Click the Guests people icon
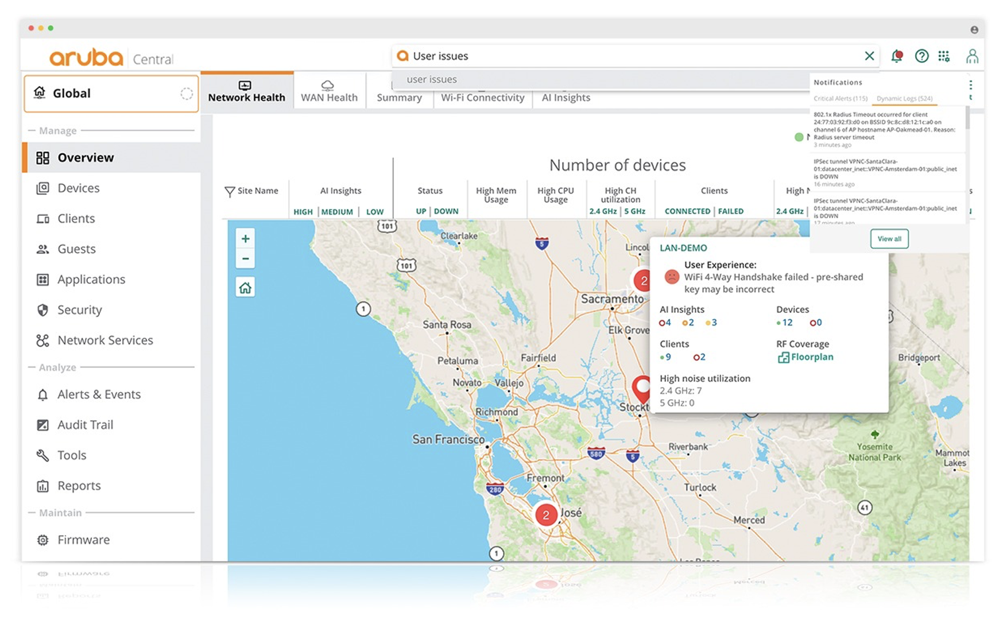Image resolution: width=999 pixels, height=620 pixels. click(42, 249)
